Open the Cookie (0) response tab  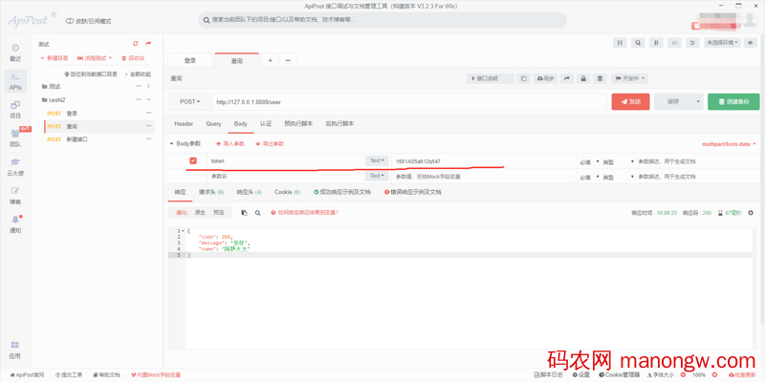coord(288,192)
